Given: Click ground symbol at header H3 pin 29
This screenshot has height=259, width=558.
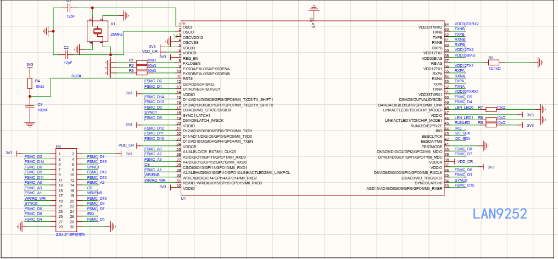Looking at the screenshot, I should pos(20,226).
